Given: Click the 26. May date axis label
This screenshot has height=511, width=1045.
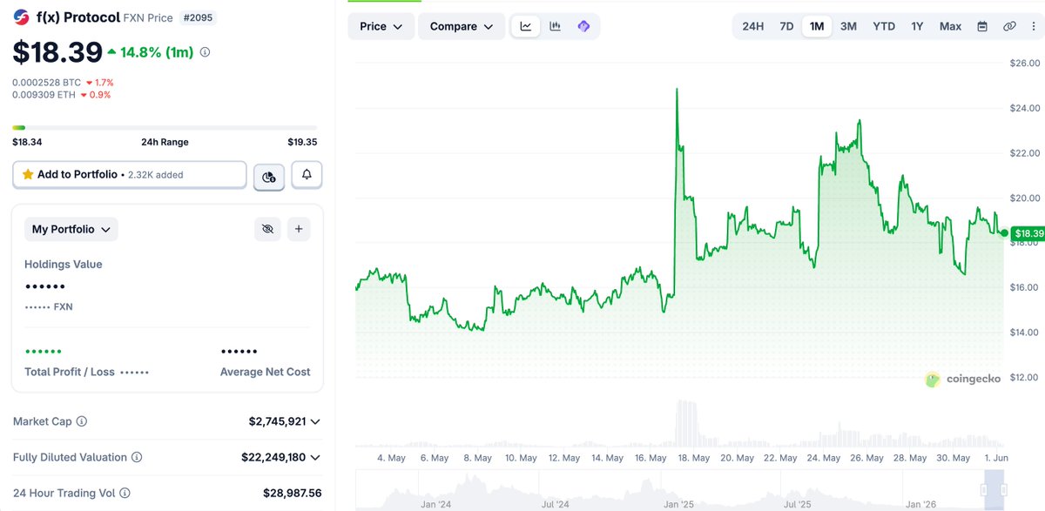Looking at the screenshot, I should pyautogui.click(x=867, y=458).
